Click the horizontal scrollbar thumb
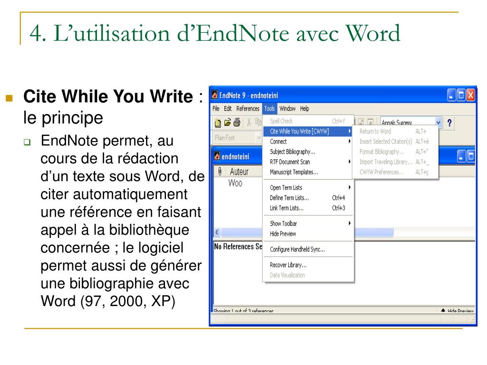 pos(307,232)
